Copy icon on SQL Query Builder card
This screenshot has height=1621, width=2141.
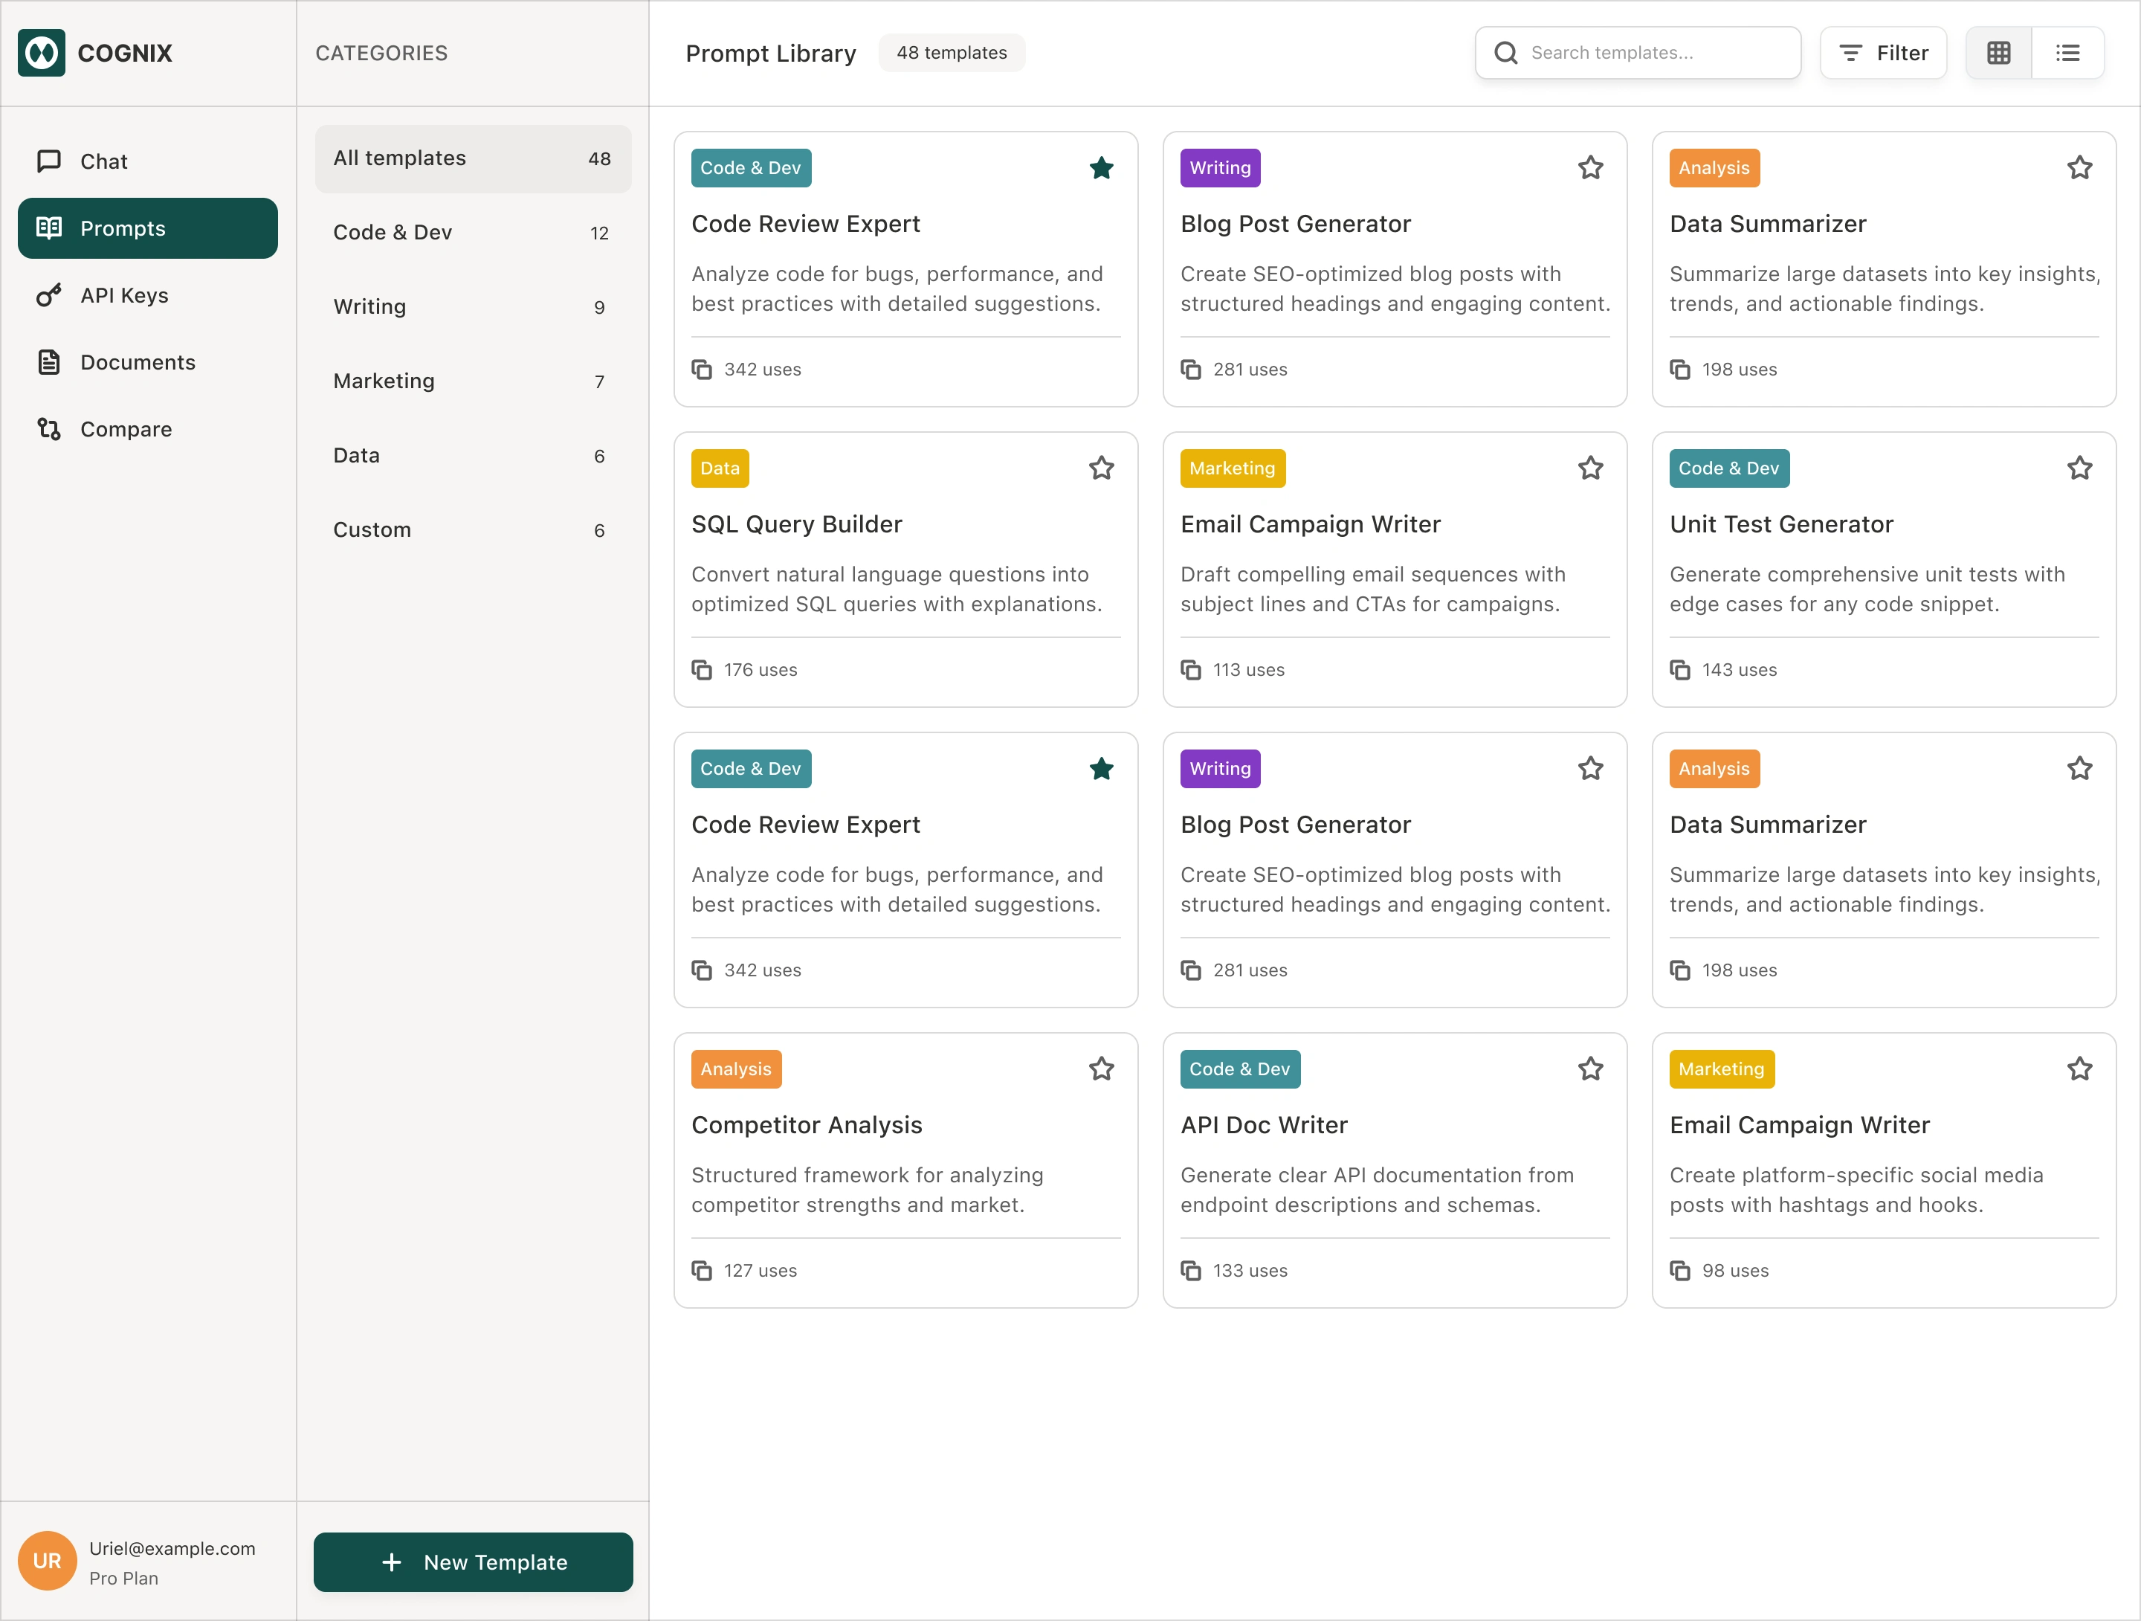coord(702,670)
